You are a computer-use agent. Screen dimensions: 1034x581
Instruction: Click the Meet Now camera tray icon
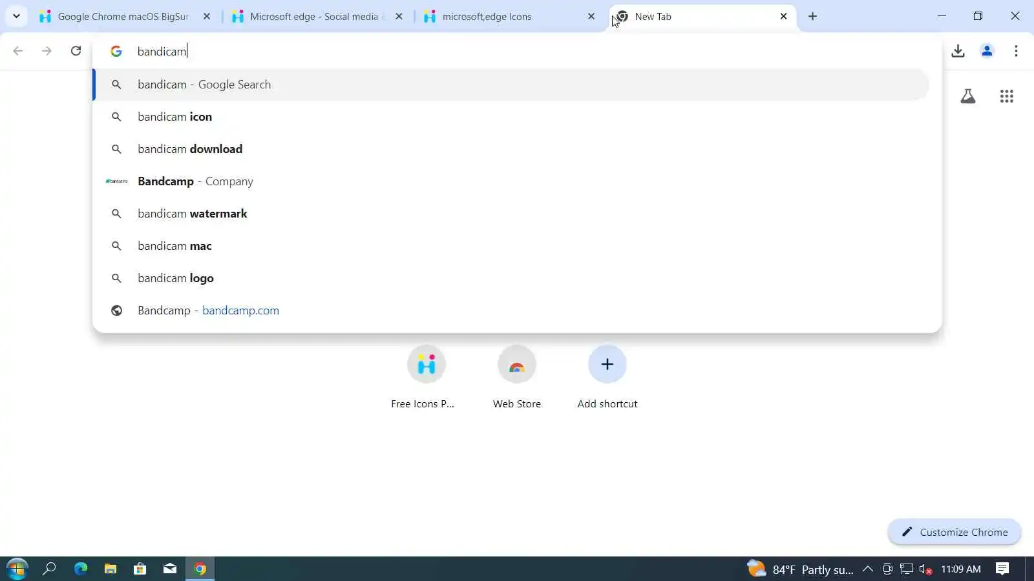click(887, 569)
